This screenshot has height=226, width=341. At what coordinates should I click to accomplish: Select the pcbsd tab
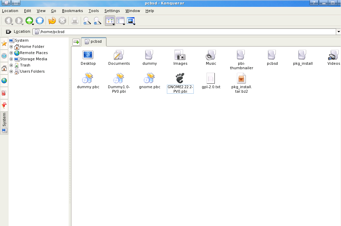pos(94,42)
